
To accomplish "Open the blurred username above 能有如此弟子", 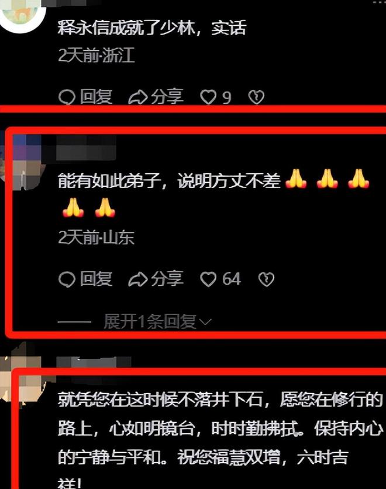I will 86,148.
